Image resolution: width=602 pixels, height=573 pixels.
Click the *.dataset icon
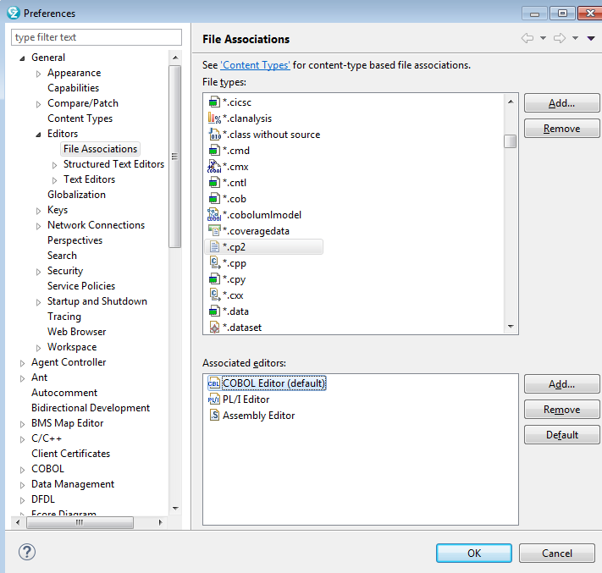(214, 328)
